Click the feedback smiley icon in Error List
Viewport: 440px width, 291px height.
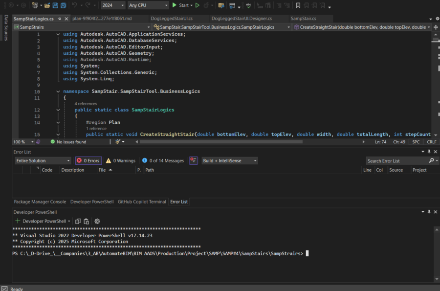[193, 160]
